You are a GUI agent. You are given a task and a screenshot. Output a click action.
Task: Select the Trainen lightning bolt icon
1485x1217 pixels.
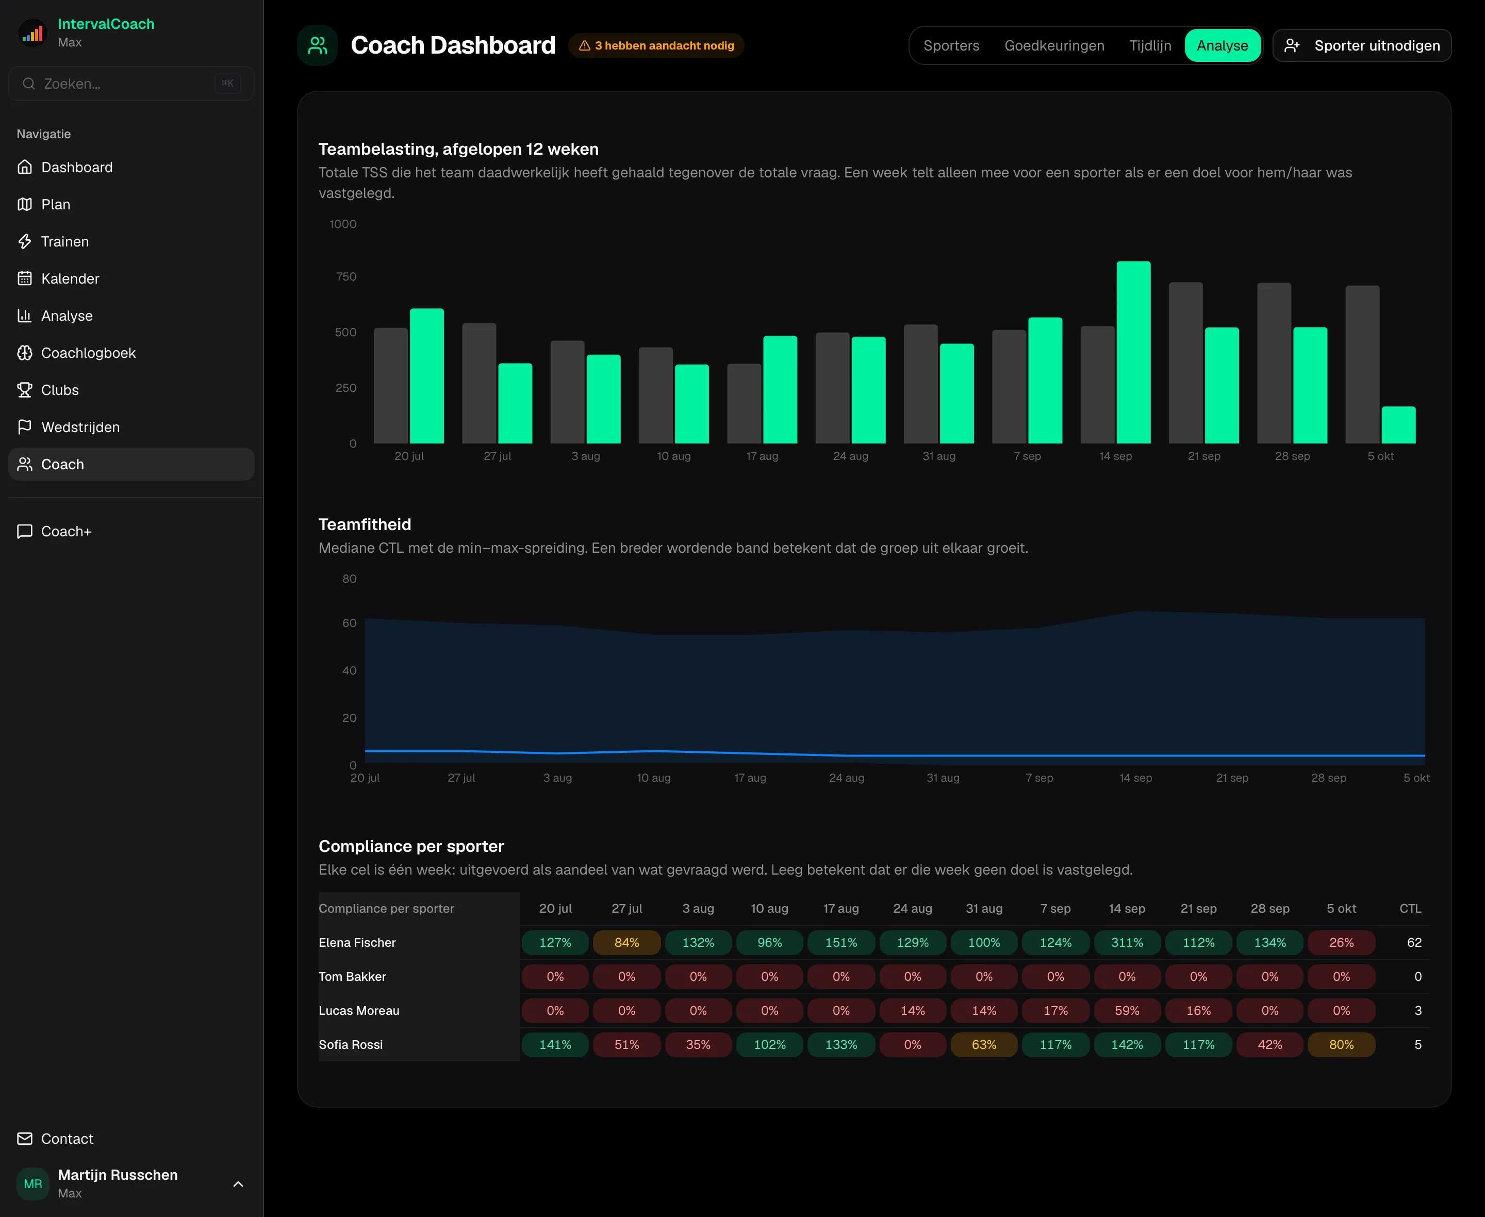coord(25,241)
